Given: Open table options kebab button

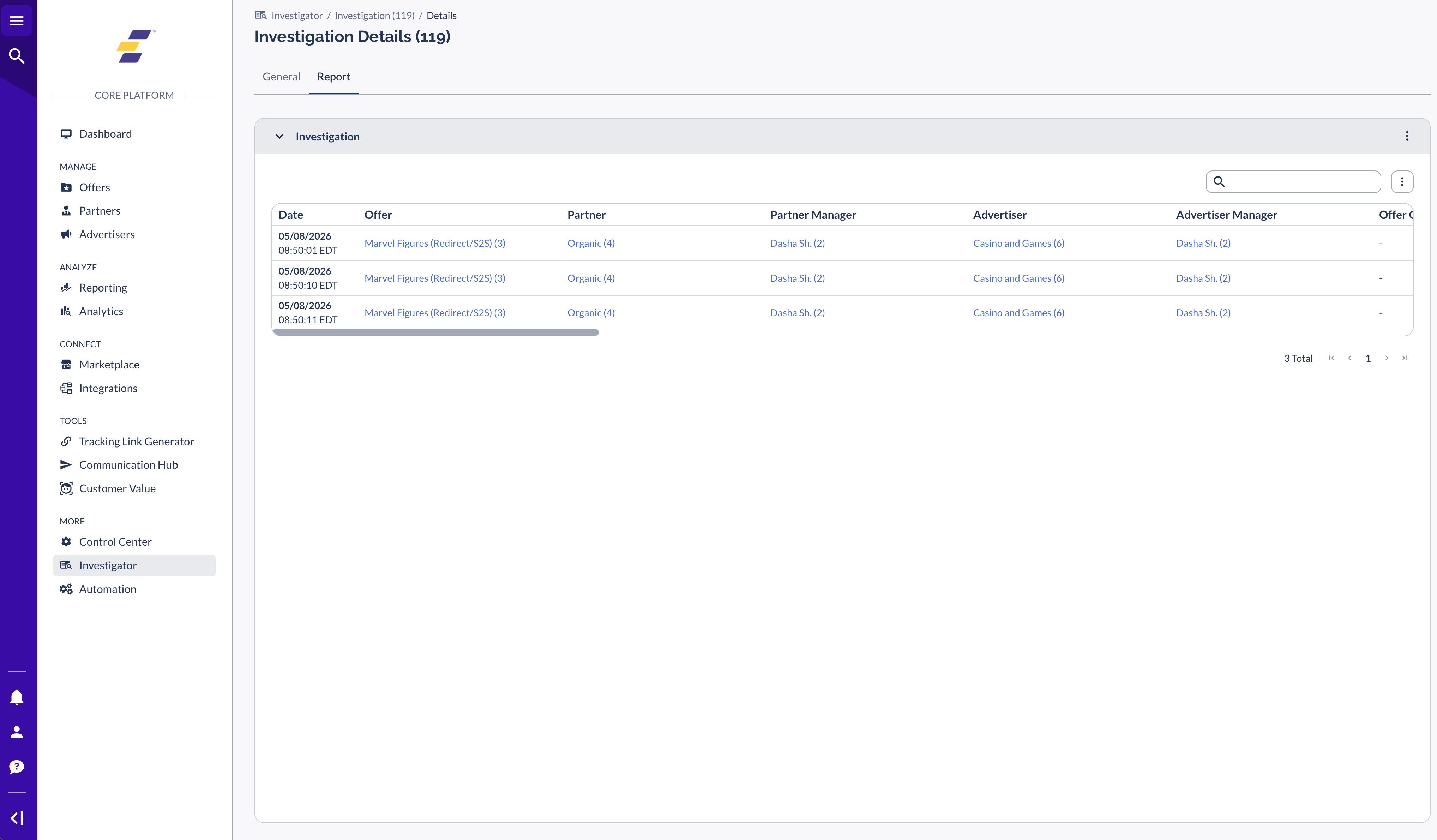Looking at the screenshot, I should (1402, 182).
